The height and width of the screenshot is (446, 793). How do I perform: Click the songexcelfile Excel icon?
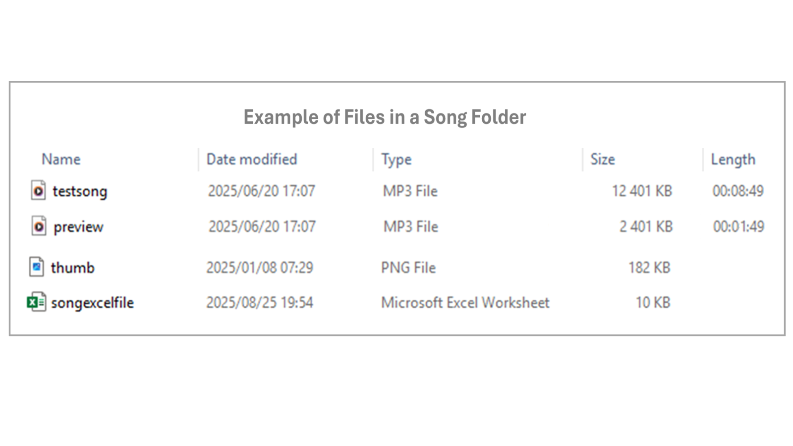(36, 302)
